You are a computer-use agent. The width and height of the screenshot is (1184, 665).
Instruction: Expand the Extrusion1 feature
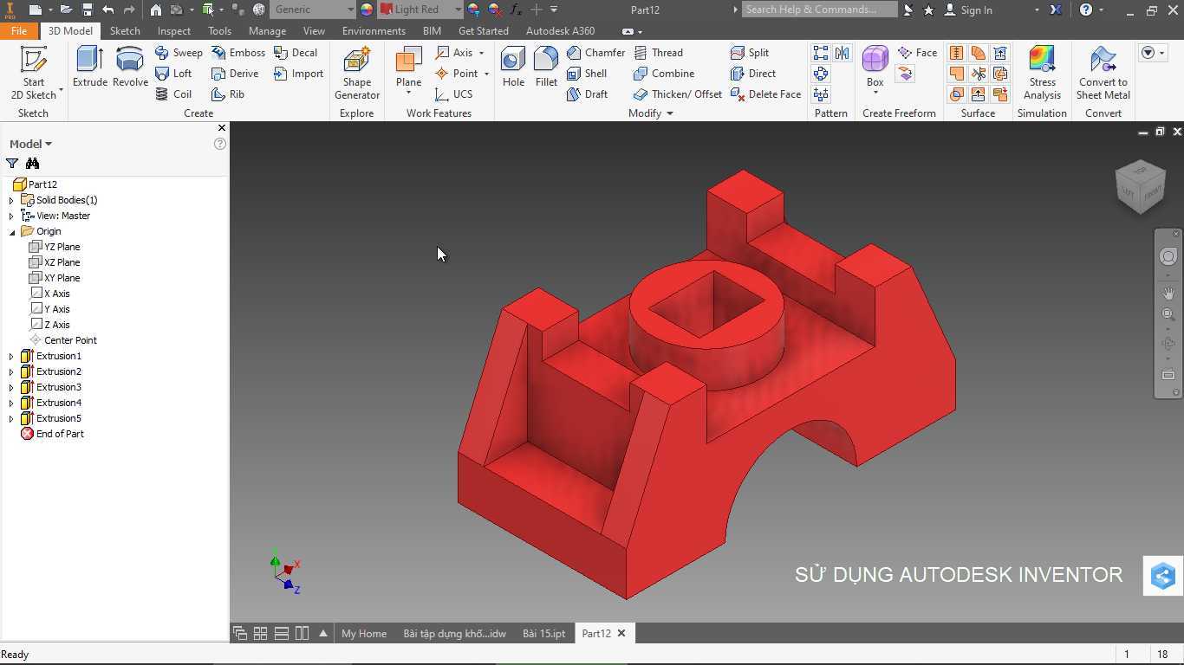pyautogui.click(x=11, y=356)
